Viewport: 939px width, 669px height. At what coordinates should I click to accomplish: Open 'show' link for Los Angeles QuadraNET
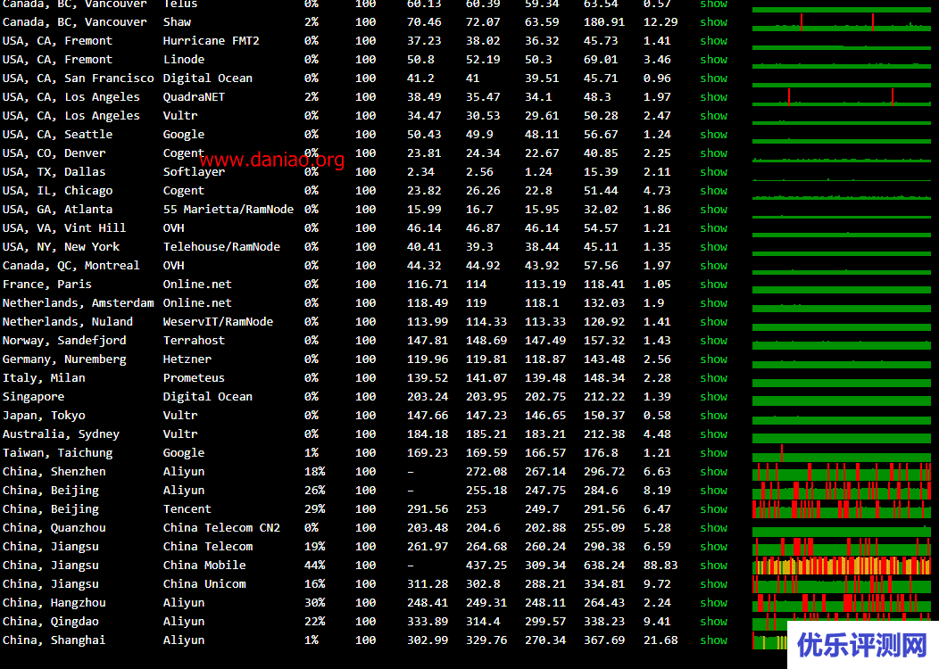714,97
